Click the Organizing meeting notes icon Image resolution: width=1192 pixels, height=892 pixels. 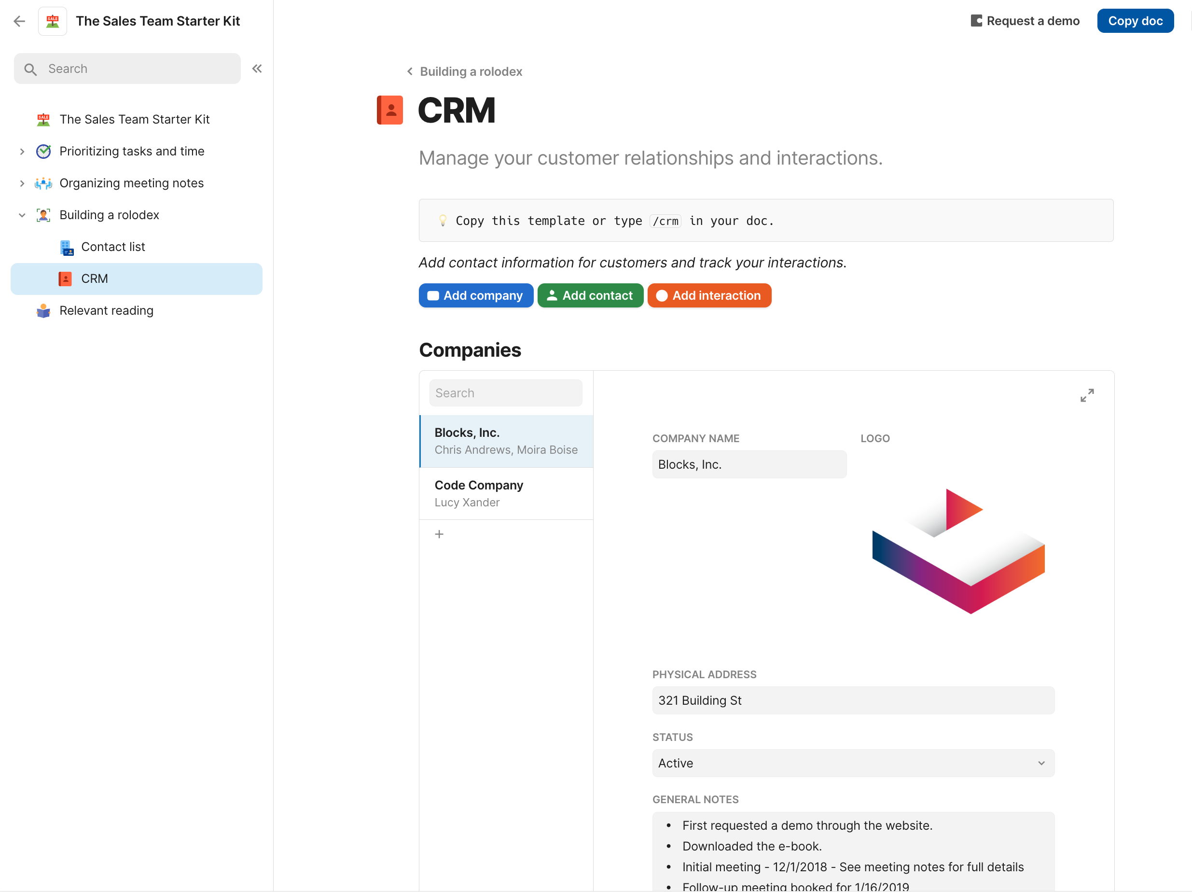(43, 183)
